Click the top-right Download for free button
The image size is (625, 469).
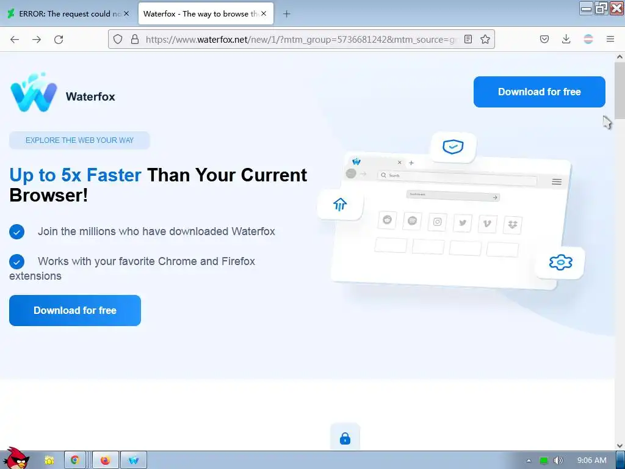(540, 92)
